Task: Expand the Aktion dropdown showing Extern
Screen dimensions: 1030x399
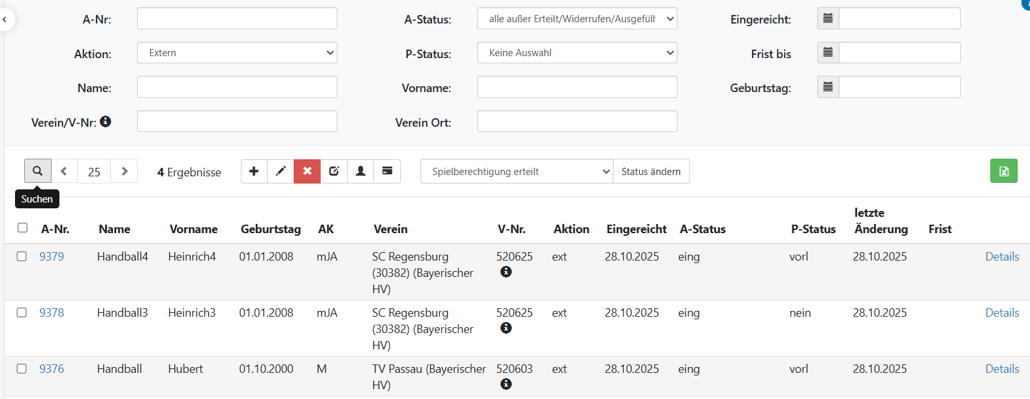Action: [x=237, y=53]
